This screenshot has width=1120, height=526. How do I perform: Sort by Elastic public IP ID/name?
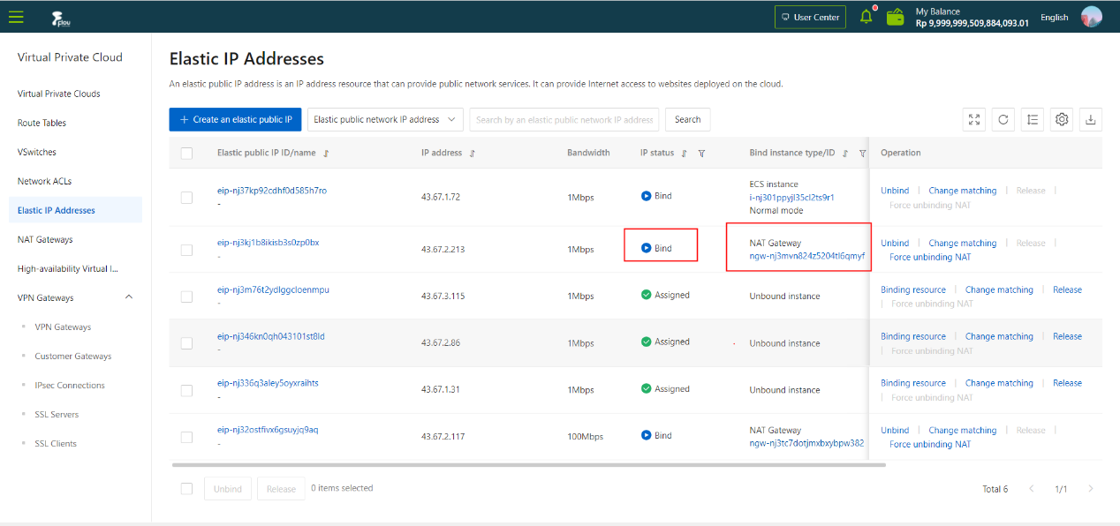coord(326,154)
